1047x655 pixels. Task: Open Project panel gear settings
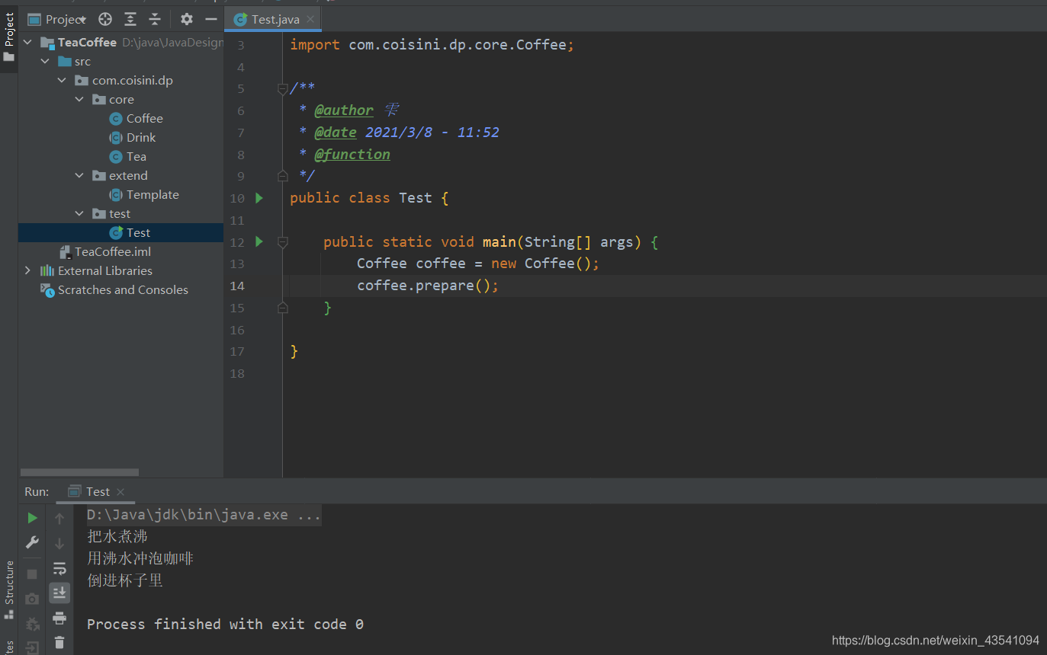coord(187,19)
